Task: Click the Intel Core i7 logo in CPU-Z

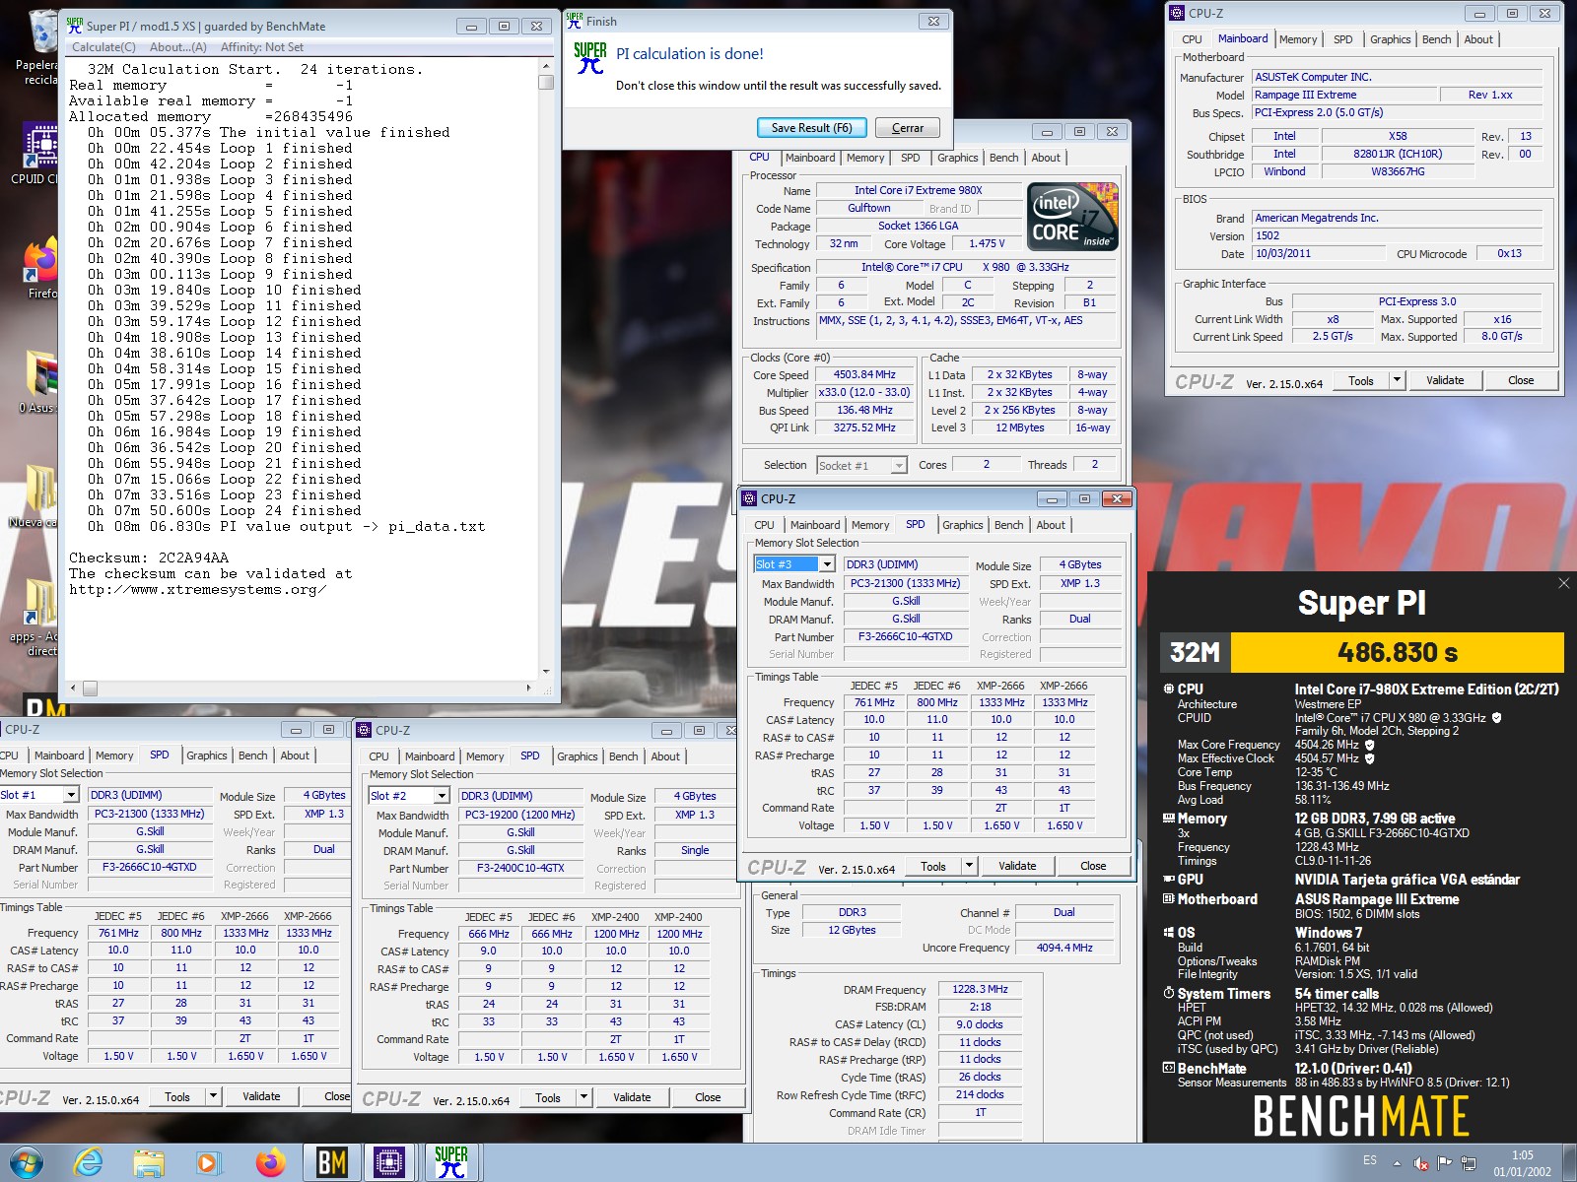Action: 1072,216
